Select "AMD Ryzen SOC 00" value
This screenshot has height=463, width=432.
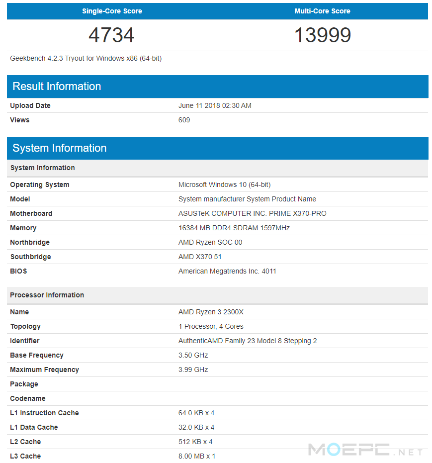(210, 243)
